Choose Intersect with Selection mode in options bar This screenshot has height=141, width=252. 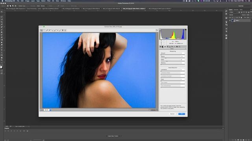(15, 6)
